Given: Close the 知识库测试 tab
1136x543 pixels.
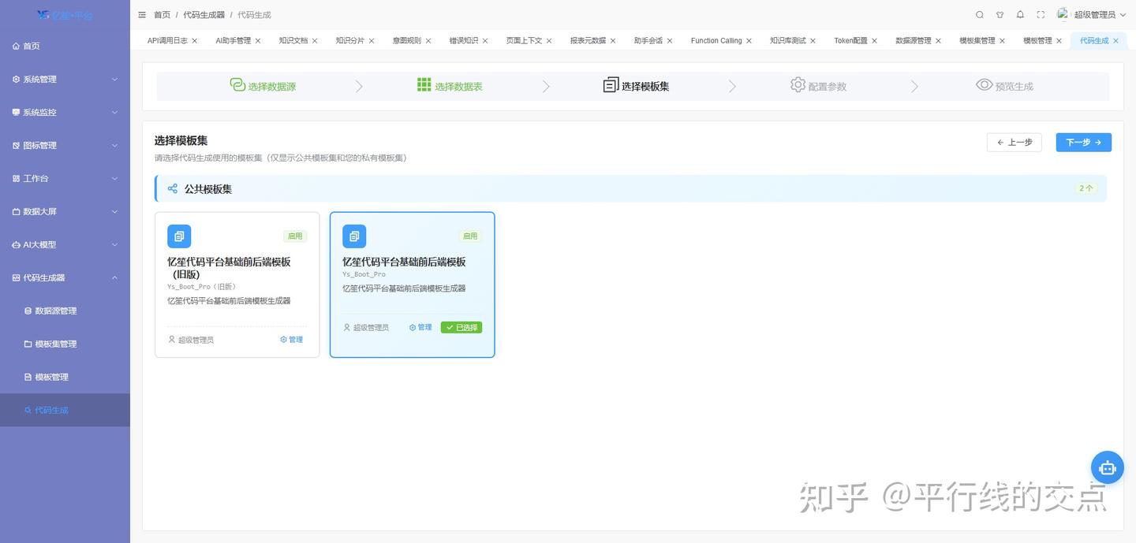Looking at the screenshot, I should click(813, 41).
